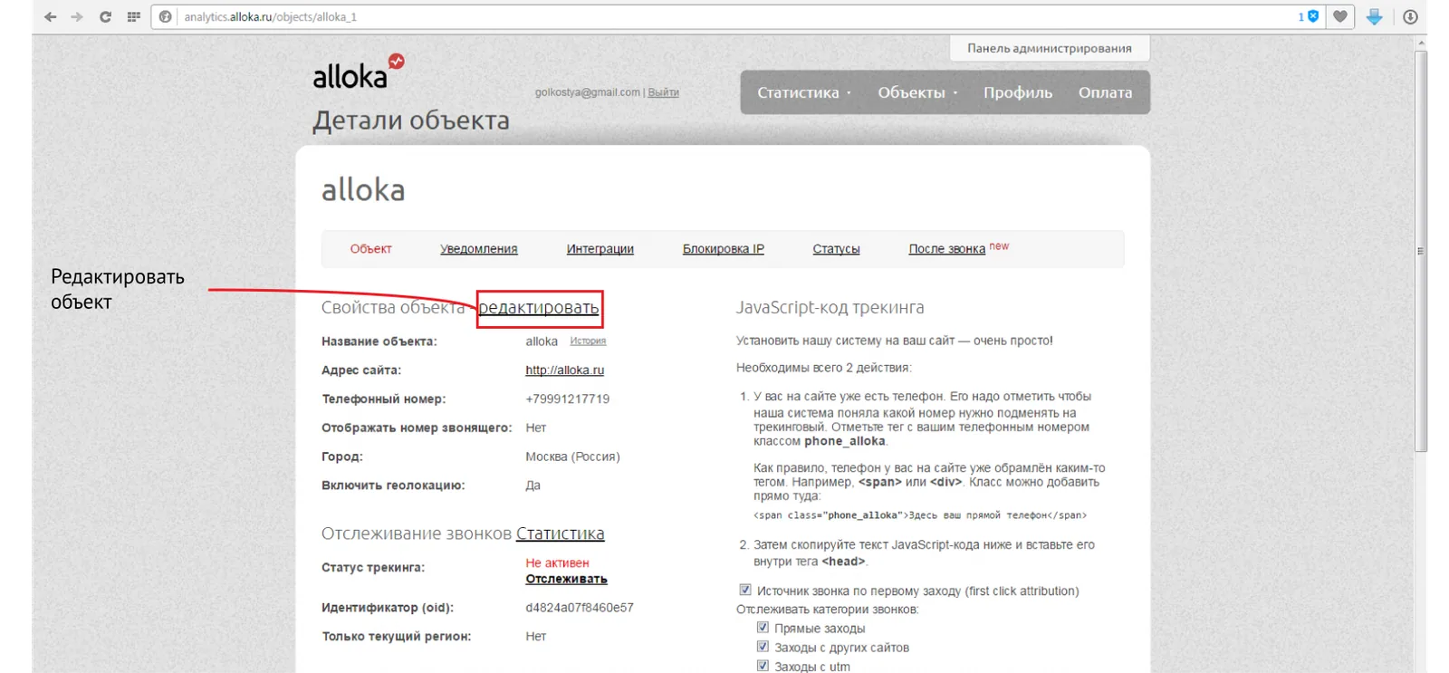Open downloads circle icon at toolbar end
The height and width of the screenshot is (673, 1449).
pyautogui.click(x=1410, y=16)
